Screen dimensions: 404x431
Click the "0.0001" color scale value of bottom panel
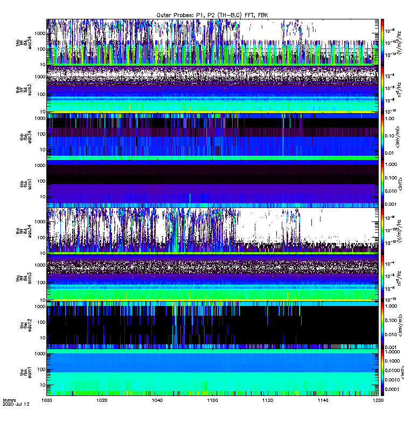[392, 389]
